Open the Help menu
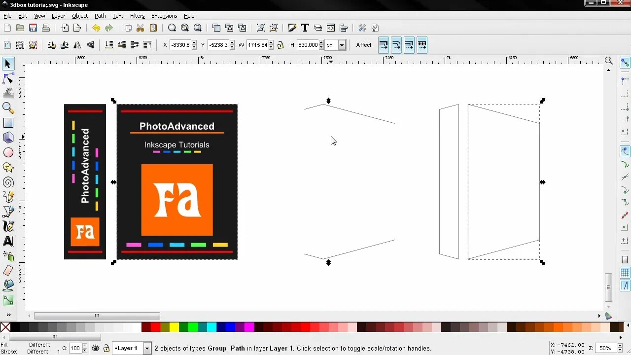 [x=189, y=16]
